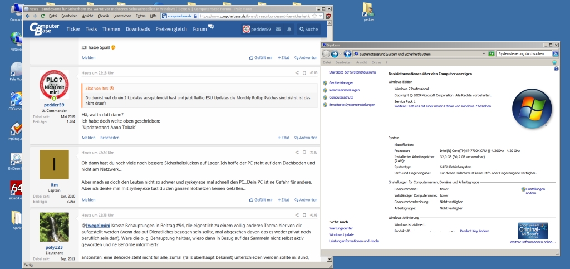Click the forward arrow in the System window
The image size is (570, 269).
(x=335, y=54)
